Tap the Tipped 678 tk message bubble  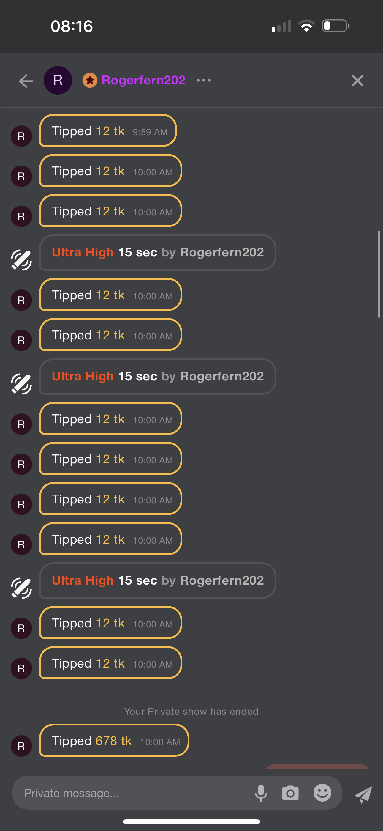click(114, 740)
